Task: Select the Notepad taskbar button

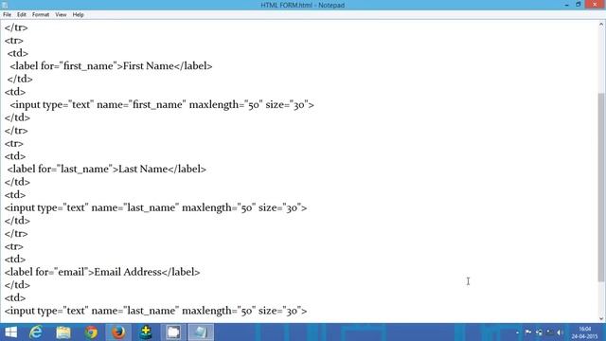Action: click(201, 332)
